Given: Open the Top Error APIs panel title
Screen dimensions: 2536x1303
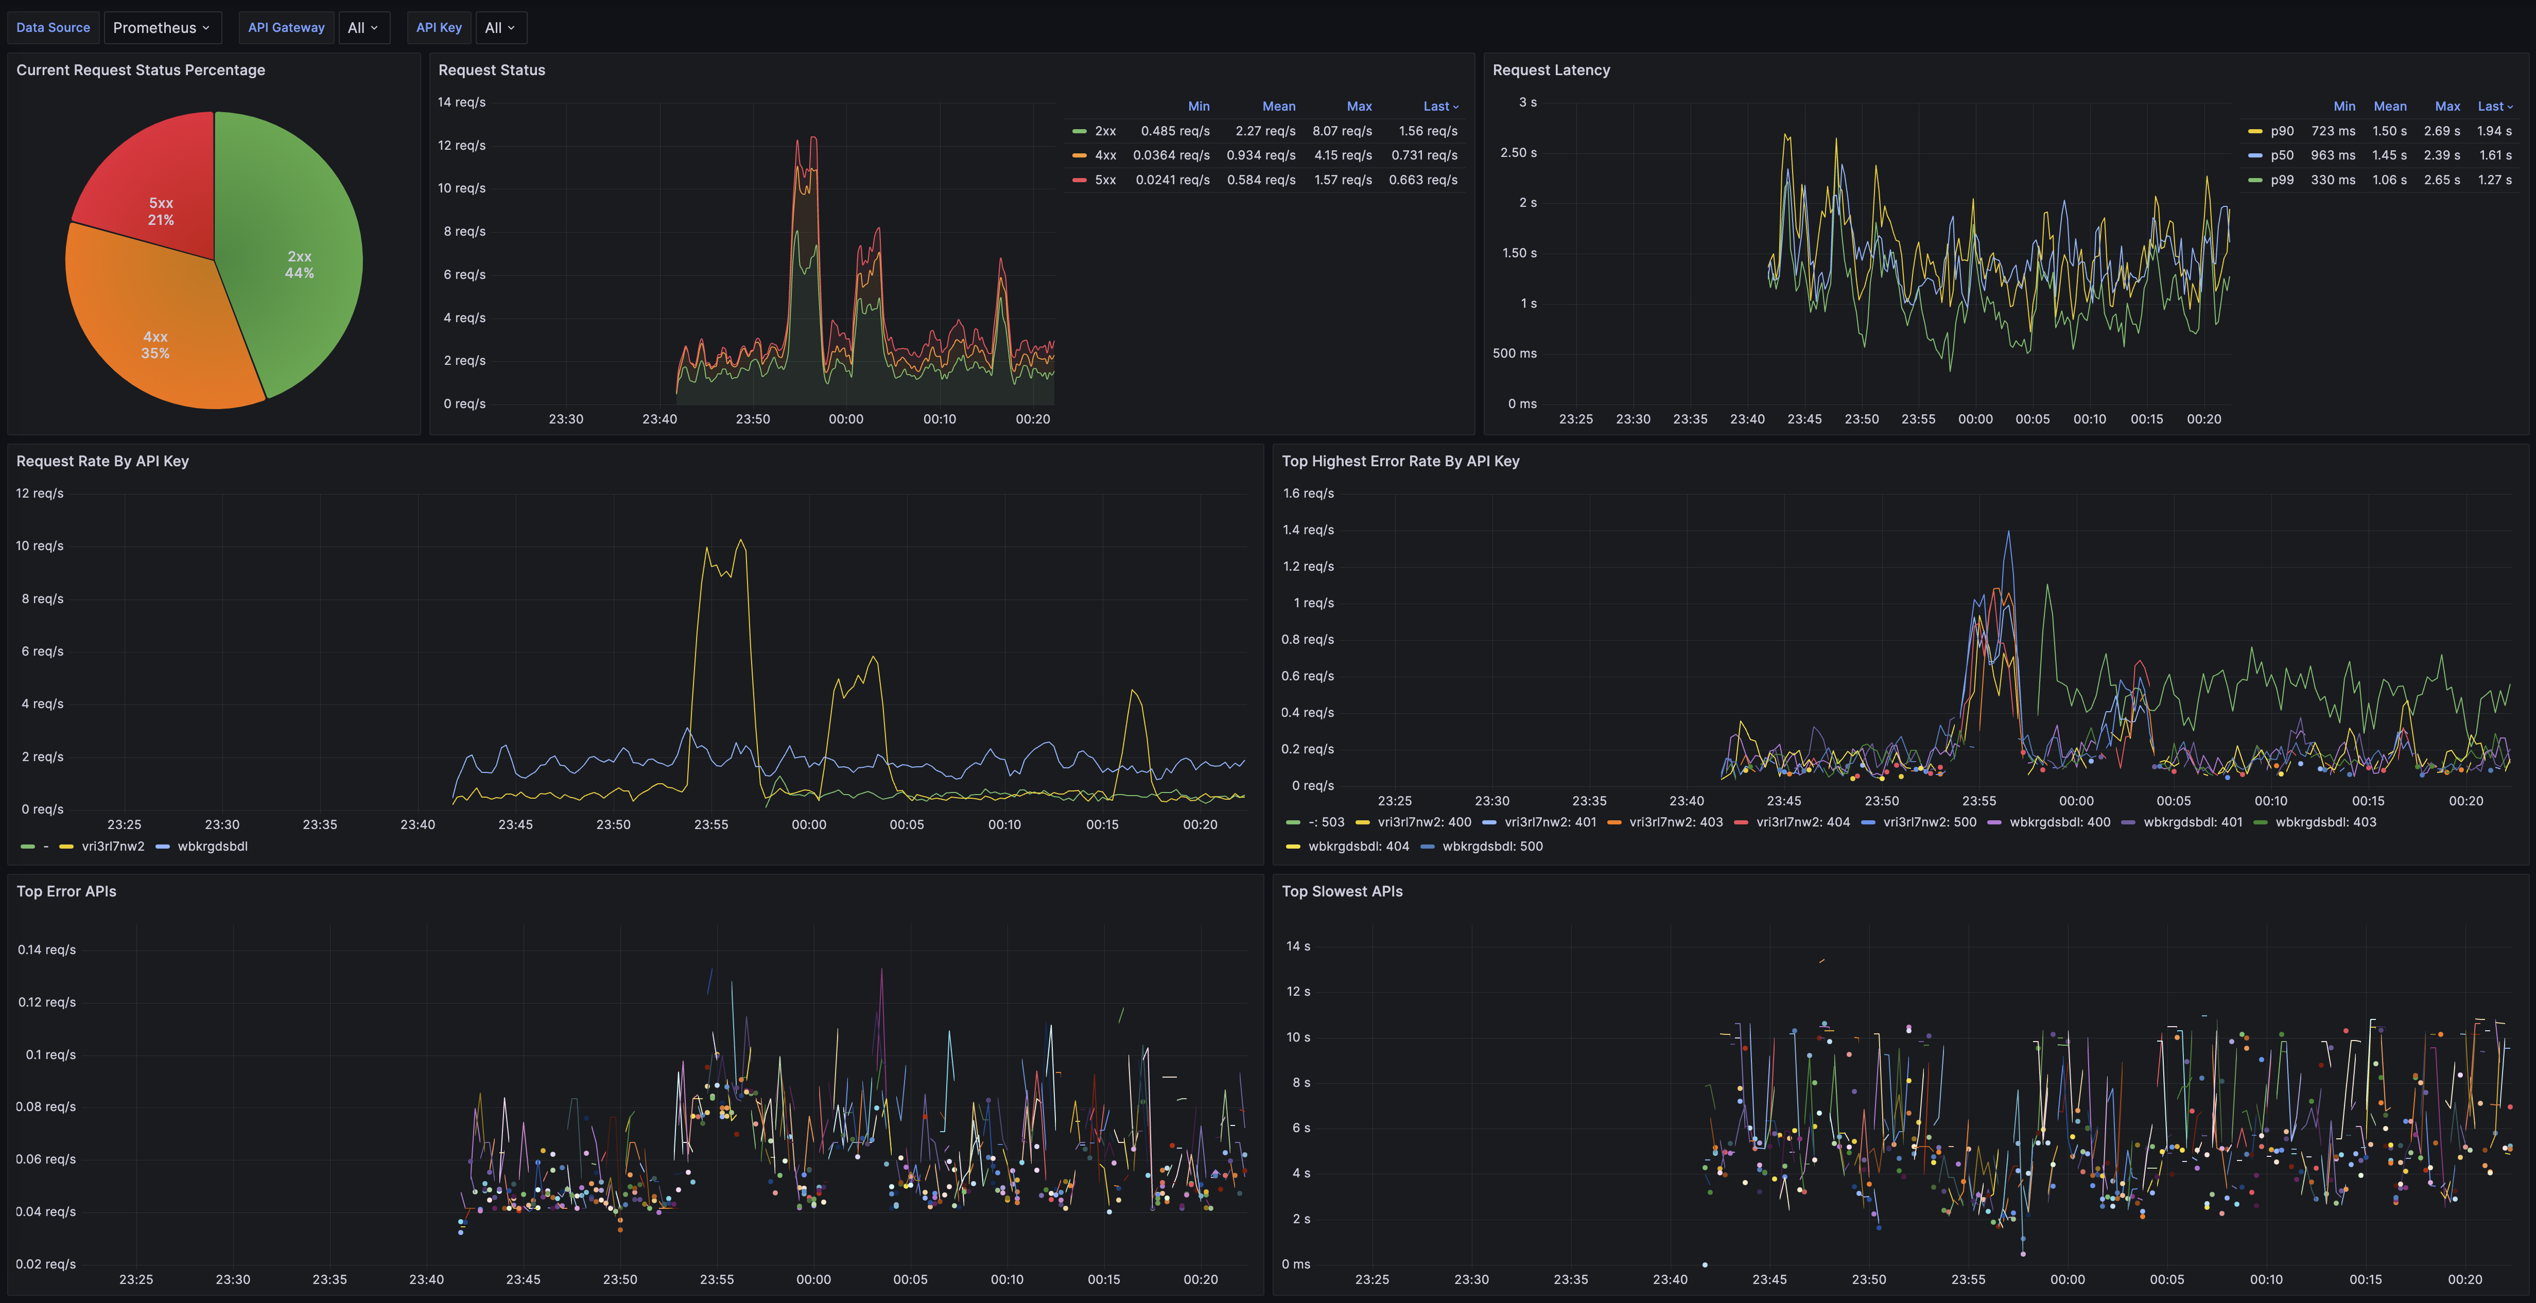Looking at the screenshot, I should click(66, 892).
